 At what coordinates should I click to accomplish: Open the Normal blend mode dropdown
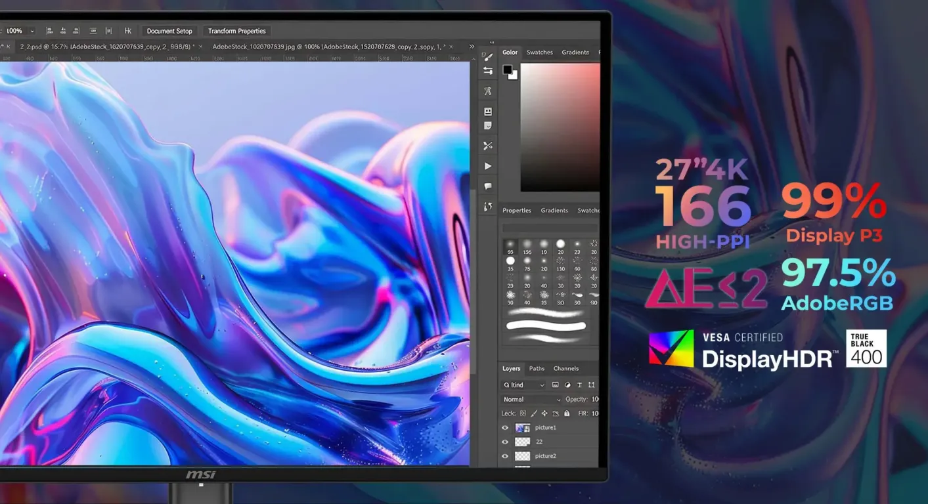[533, 399]
